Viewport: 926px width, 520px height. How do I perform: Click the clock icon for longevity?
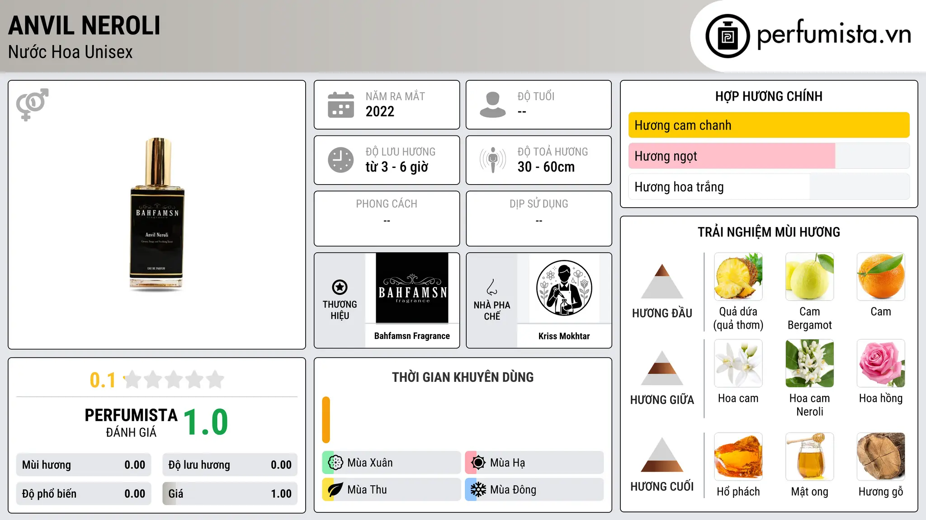click(x=341, y=160)
